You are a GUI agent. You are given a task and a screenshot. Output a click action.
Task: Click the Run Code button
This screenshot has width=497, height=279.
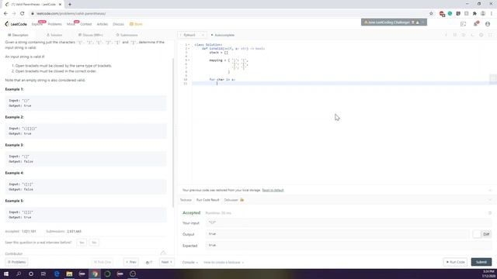pyautogui.click(x=456, y=262)
